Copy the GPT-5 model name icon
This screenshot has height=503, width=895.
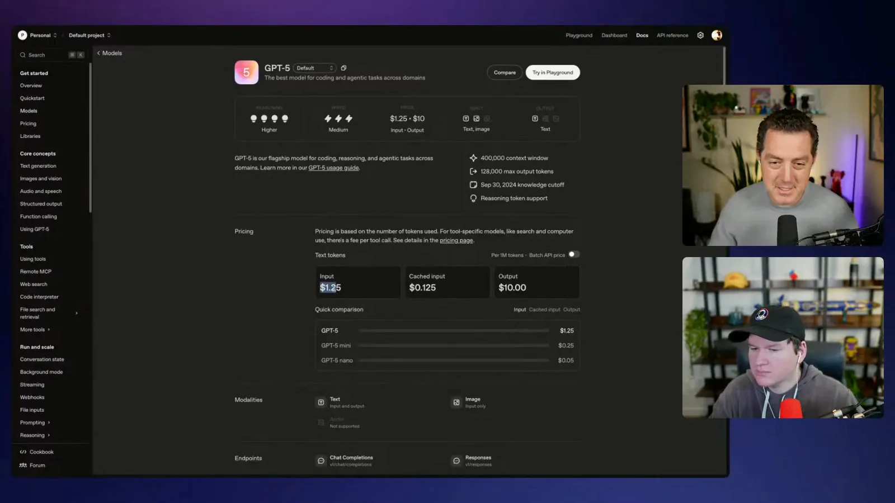tap(343, 68)
